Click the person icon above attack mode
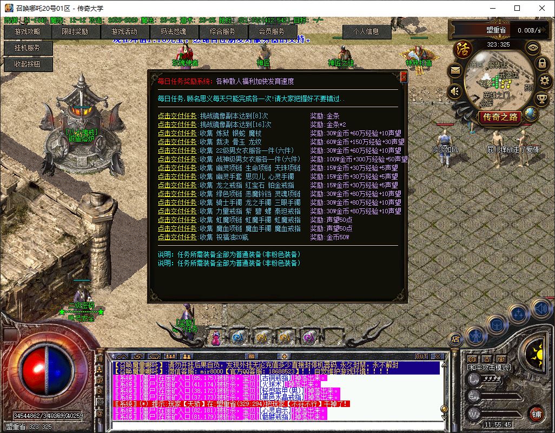Image resolution: width=555 pixels, height=433 pixels. click(487, 359)
